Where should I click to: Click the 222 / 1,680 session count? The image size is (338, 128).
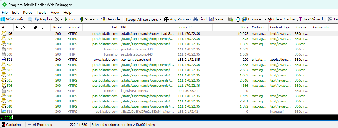tap(78, 125)
